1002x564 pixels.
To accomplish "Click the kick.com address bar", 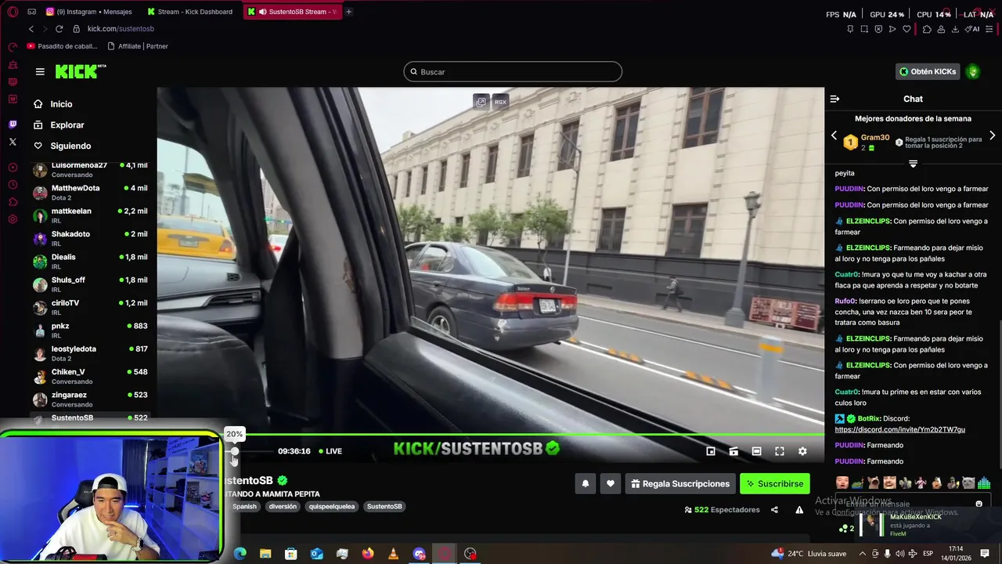I will pos(121,29).
